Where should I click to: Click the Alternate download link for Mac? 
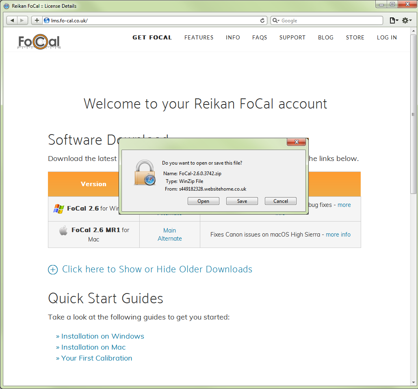point(169,239)
